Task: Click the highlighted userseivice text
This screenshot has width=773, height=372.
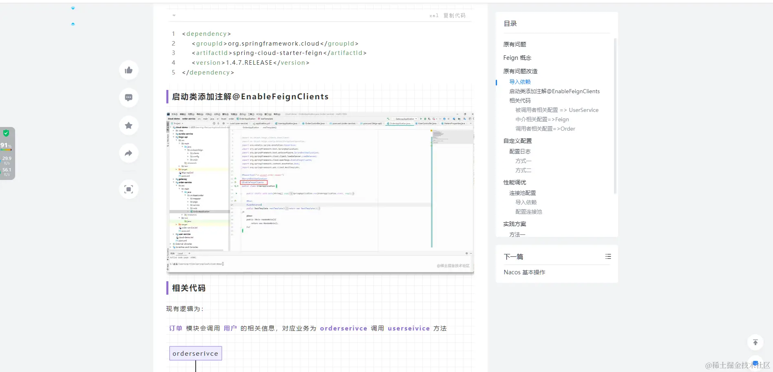Action: [x=409, y=328]
